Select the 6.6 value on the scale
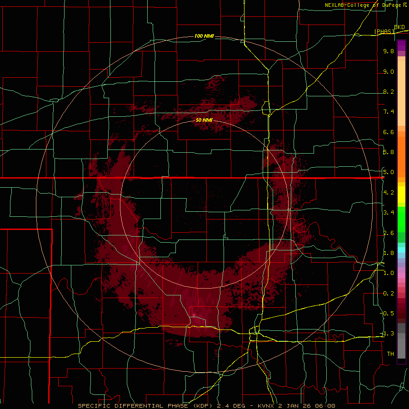Viewport: 409px width, 409px height. click(x=389, y=132)
